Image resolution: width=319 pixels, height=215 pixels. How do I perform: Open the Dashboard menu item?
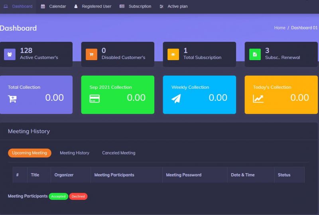coord(18,6)
